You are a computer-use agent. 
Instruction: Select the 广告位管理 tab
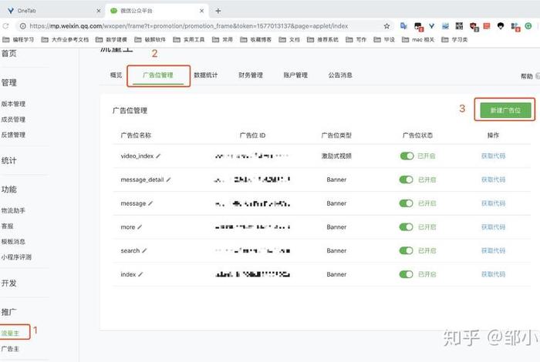click(158, 75)
